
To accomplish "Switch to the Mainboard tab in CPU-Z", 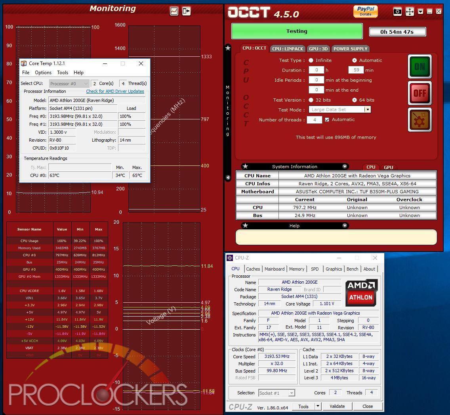I will coord(275,269).
